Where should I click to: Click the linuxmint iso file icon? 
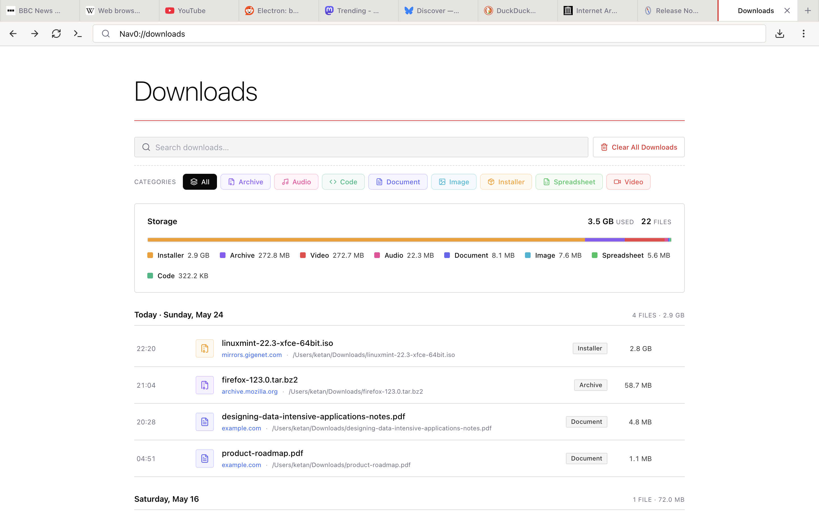(205, 348)
